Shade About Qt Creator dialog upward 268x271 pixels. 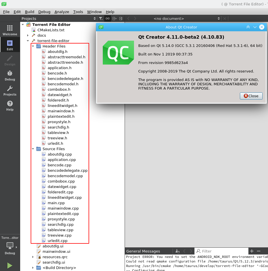tap(248, 27)
